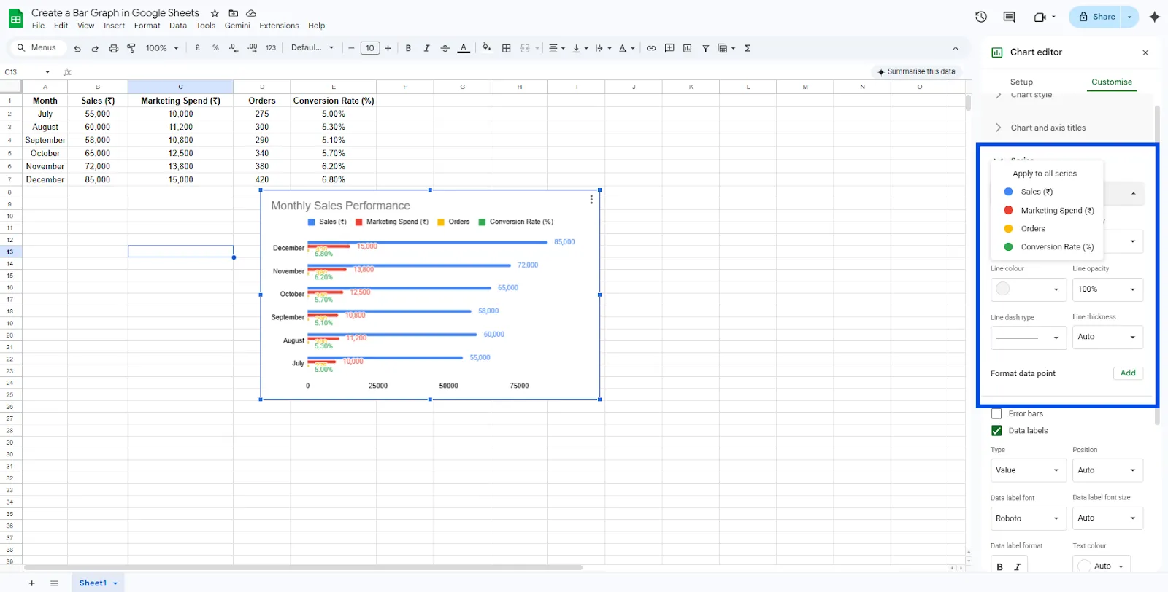Click insert link icon
The width and height of the screenshot is (1168, 592).
coord(651,48)
